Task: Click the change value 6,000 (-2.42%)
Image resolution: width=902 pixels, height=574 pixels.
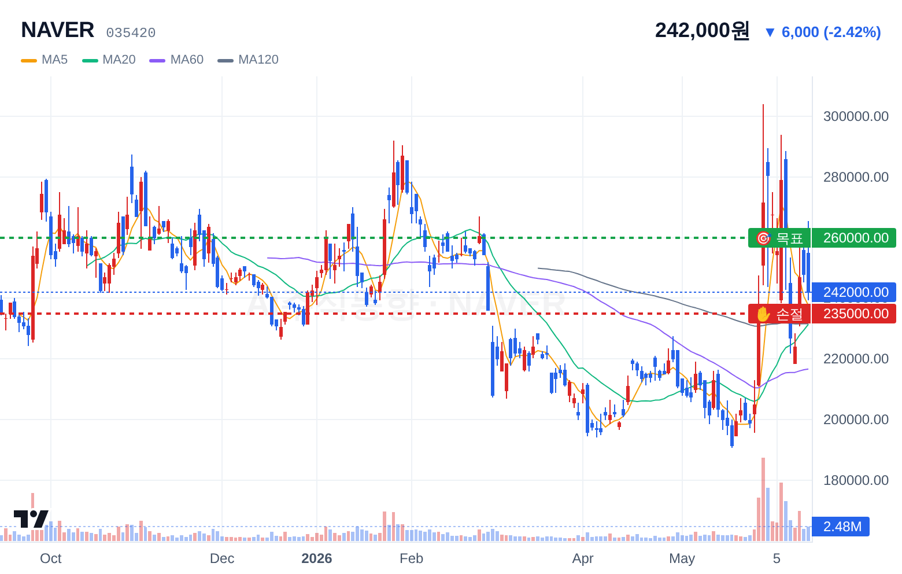Action: (831, 32)
